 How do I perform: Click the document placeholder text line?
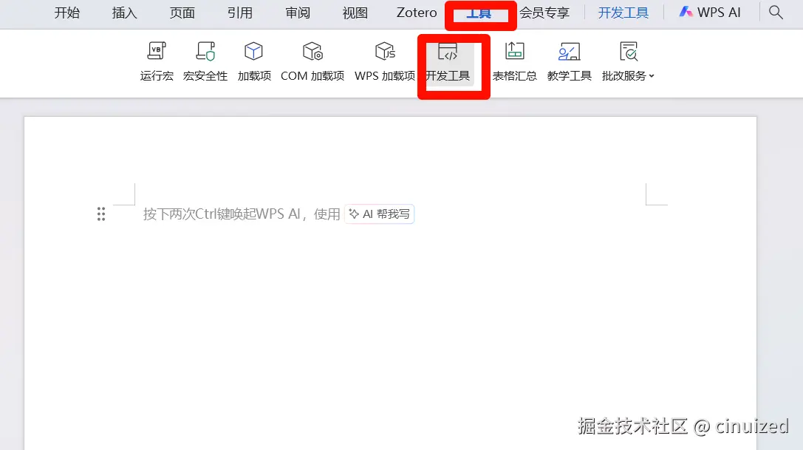click(242, 214)
